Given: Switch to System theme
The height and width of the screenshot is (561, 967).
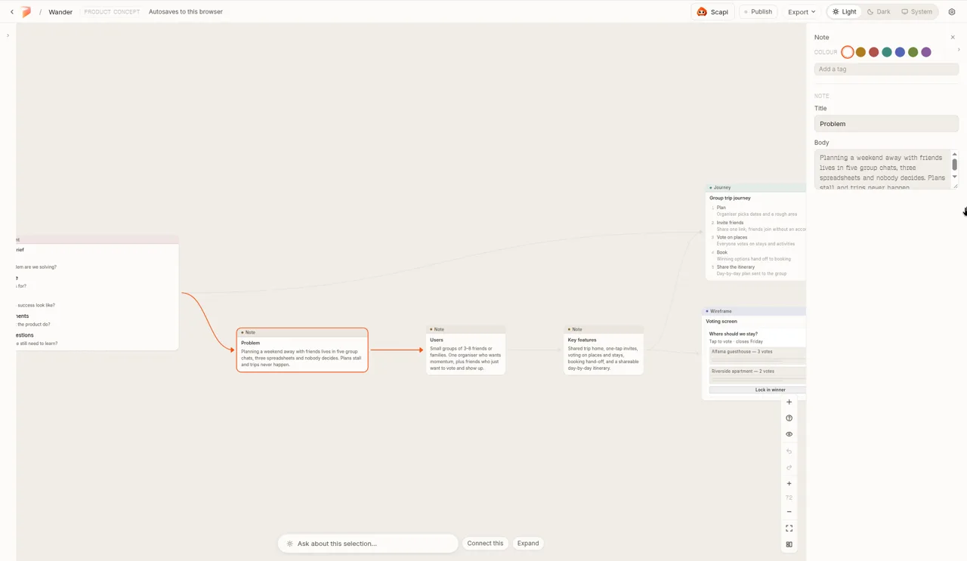Looking at the screenshot, I should [917, 12].
